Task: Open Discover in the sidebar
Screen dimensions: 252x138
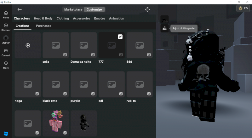Action: (x=6, y=27)
